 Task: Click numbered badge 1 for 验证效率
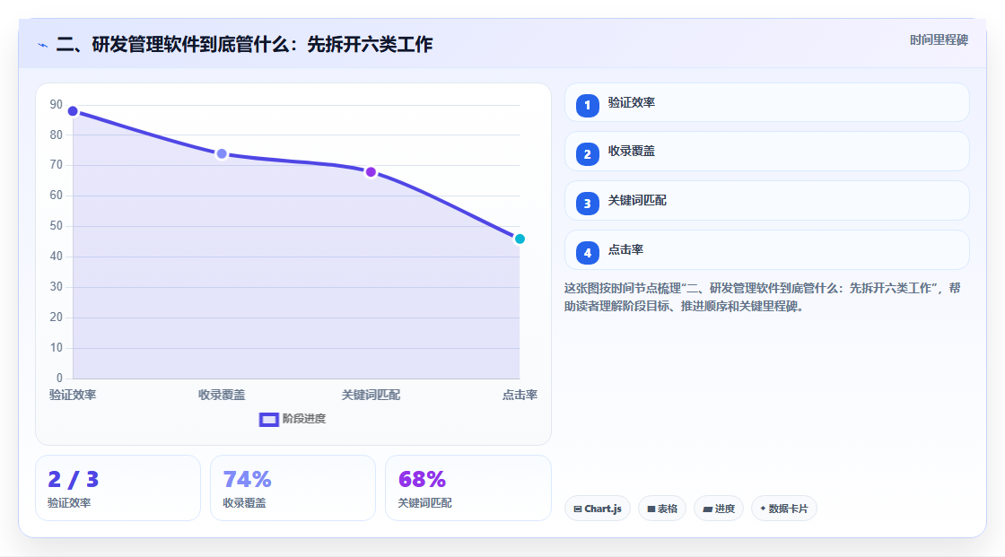pyautogui.click(x=587, y=105)
